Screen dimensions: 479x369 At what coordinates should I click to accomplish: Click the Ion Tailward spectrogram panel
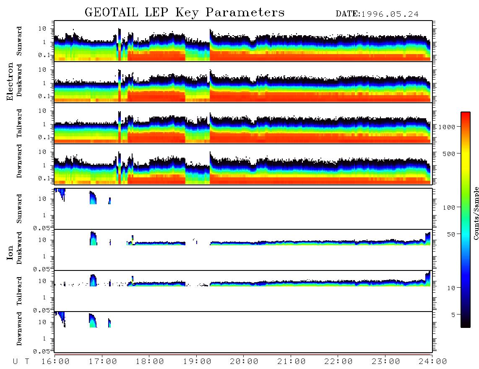243,291
